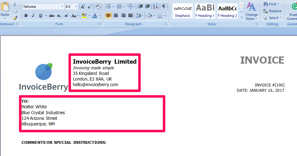Open the font color dropdown arrow
This screenshot has height=156, width=297.
click(99, 16)
